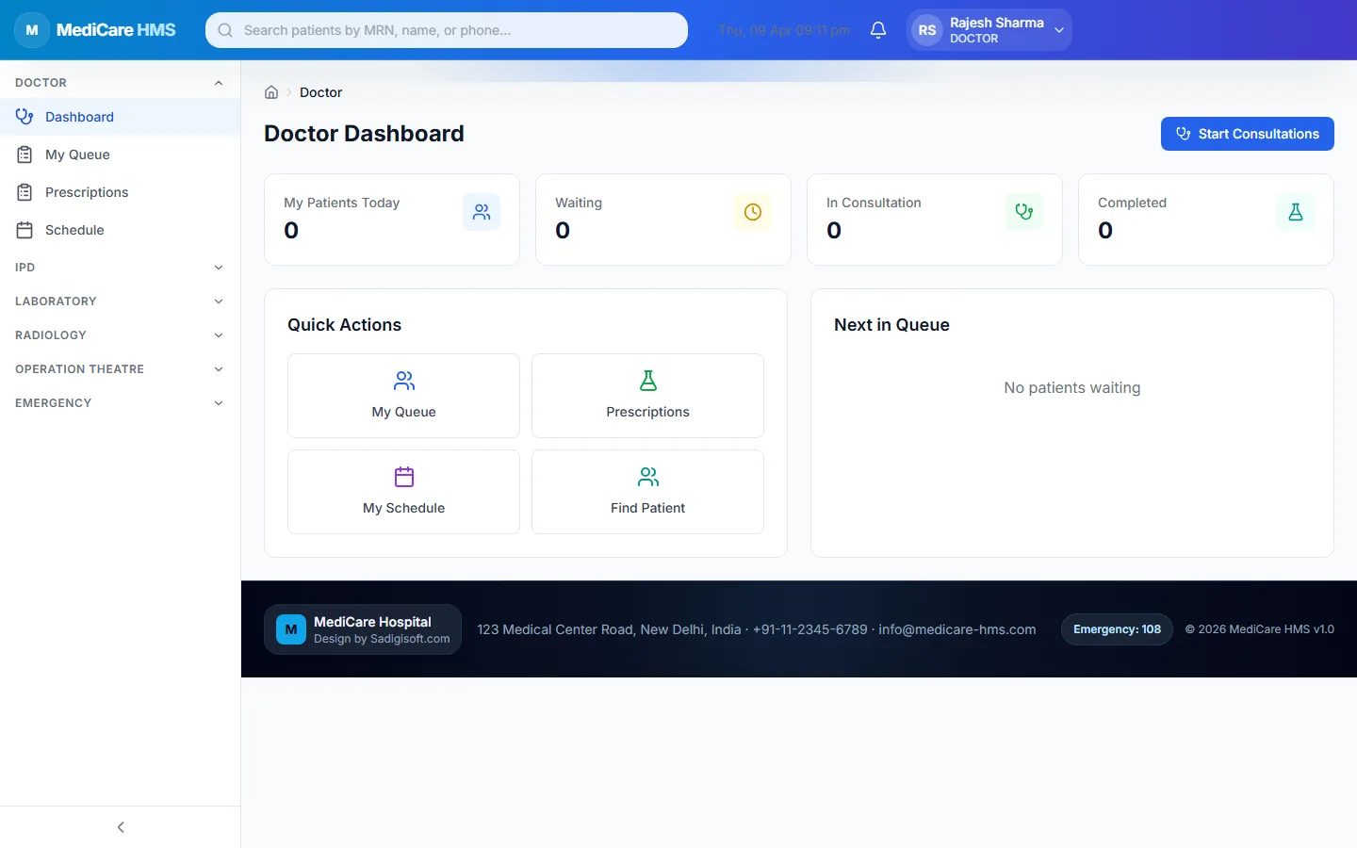Click the Emergency: 108 badge
The image size is (1357, 848).
pos(1117,629)
